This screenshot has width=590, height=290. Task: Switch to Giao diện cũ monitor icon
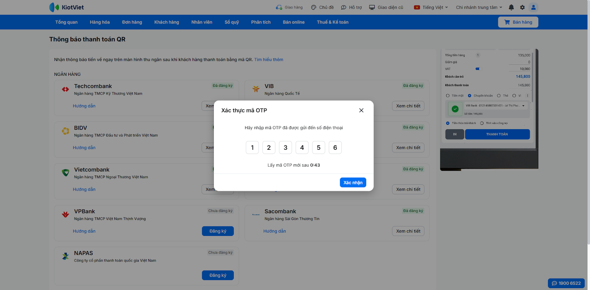[x=372, y=7]
